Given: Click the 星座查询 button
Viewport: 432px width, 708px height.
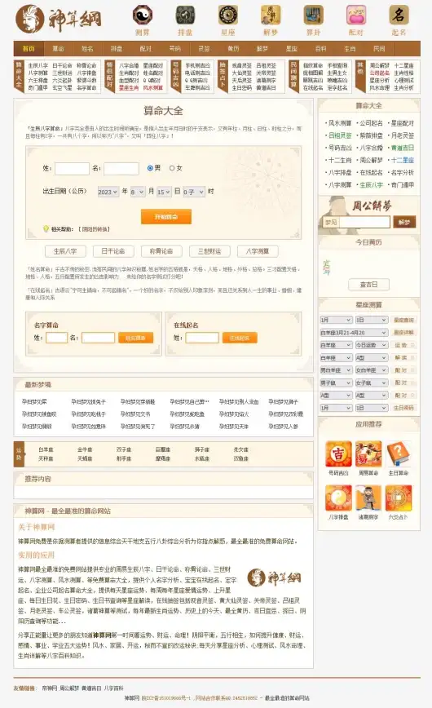Looking at the screenshot, I should (x=403, y=320).
